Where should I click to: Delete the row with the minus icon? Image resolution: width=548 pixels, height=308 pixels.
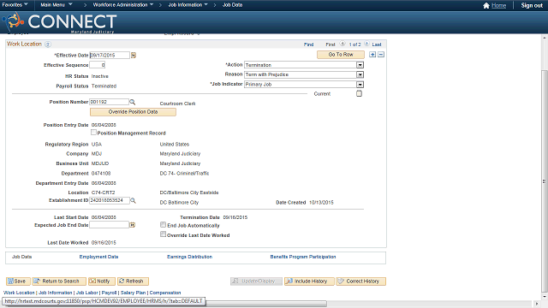(381, 55)
